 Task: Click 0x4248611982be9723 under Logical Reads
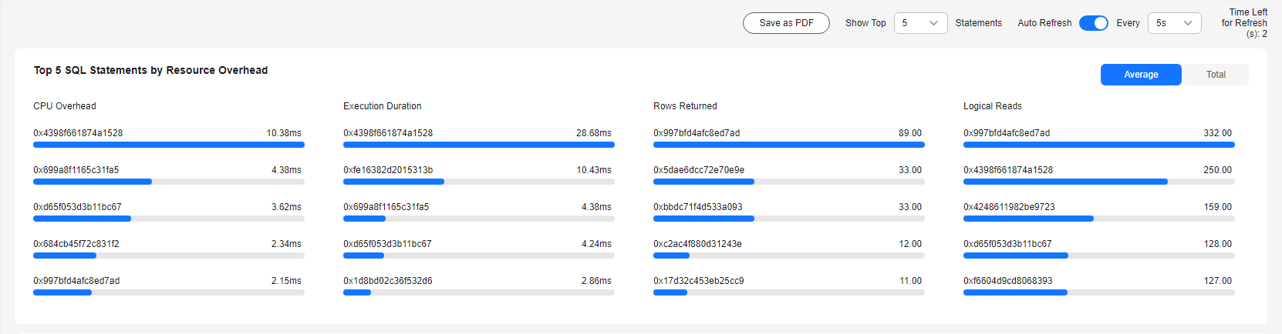[x=1009, y=207]
